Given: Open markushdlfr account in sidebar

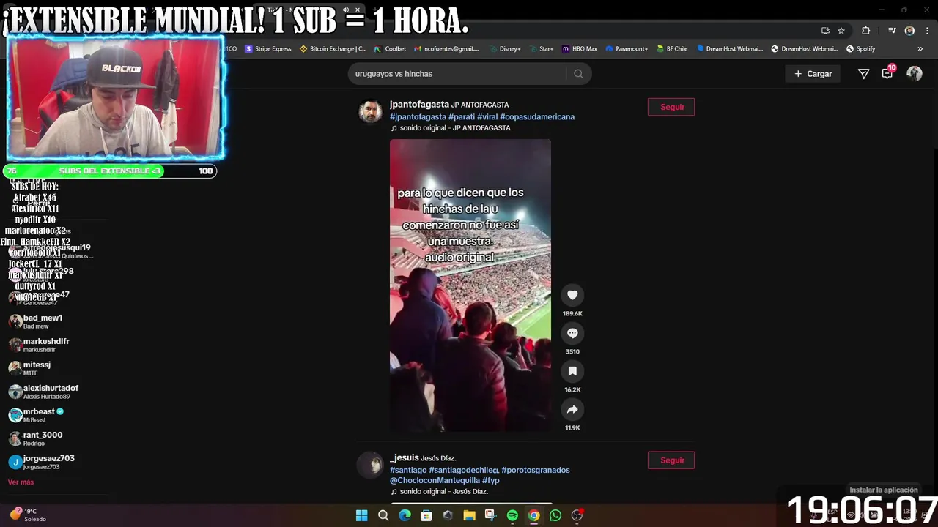Looking at the screenshot, I should pos(45,345).
